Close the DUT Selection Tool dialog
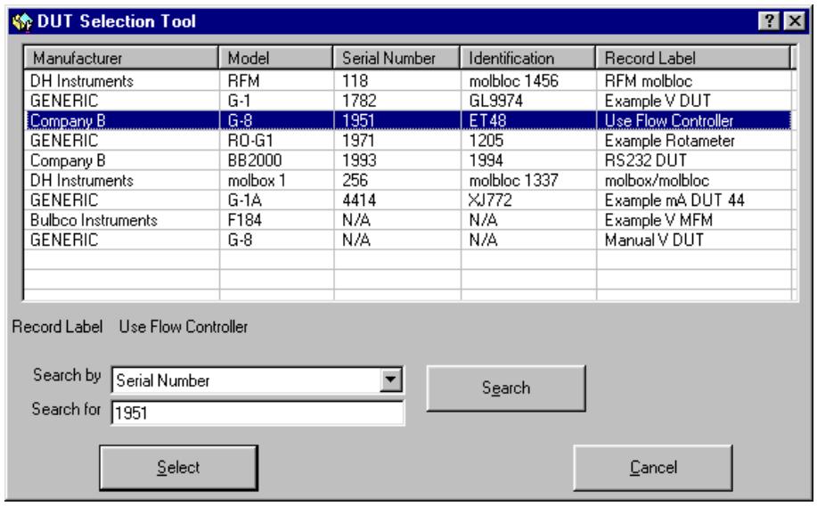The image size is (817, 506). [x=795, y=21]
